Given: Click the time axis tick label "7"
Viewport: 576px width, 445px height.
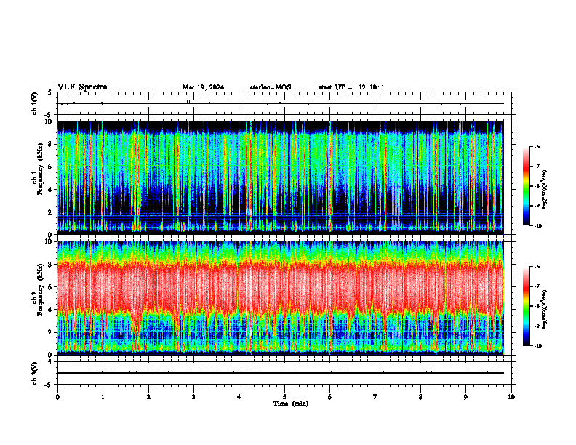Looking at the screenshot, I should [x=375, y=397].
